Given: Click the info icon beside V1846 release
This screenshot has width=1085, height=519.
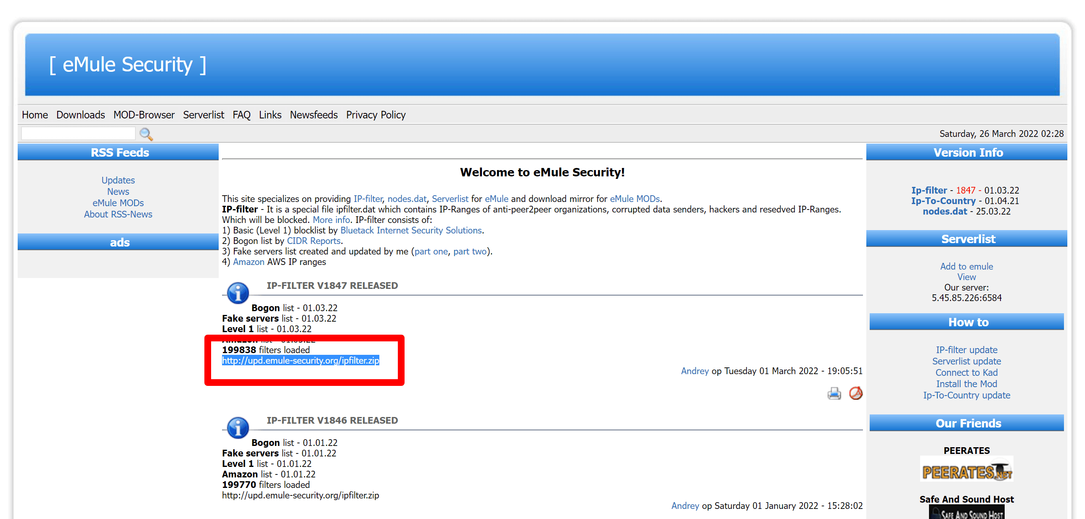Looking at the screenshot, I should tap(238, 427).
